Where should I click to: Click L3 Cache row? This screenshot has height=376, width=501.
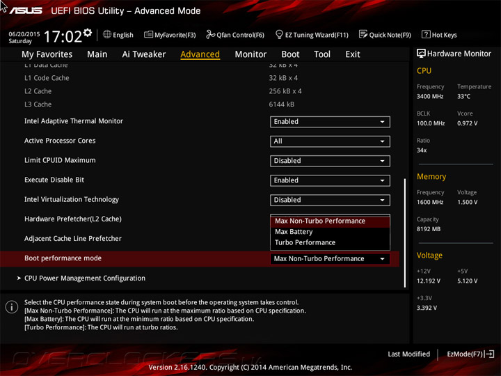click(x=200, y=104)
